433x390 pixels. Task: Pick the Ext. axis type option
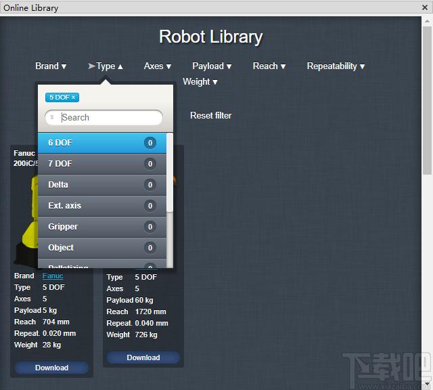click(102, 206)
